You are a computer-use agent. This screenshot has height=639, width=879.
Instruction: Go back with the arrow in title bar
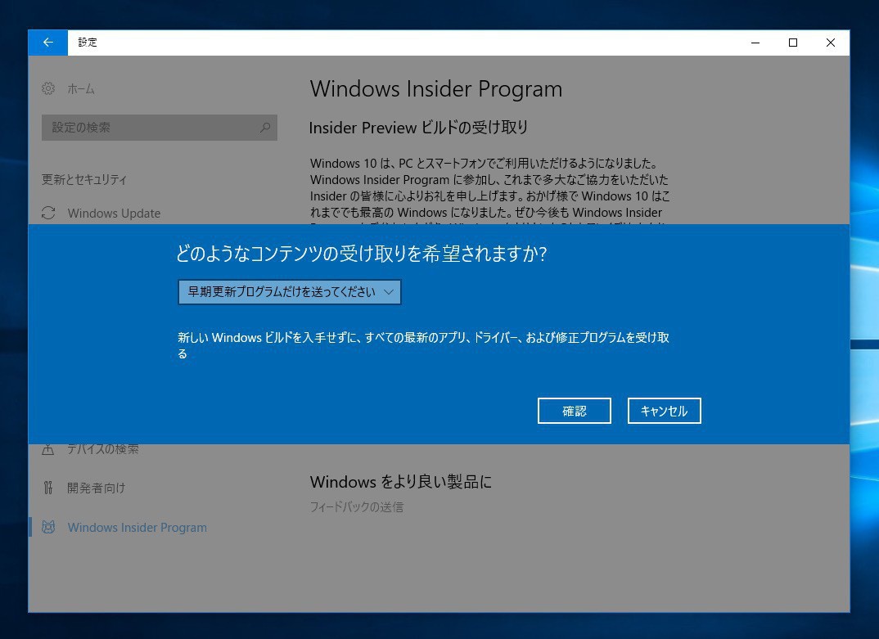[x=47, y=43]
